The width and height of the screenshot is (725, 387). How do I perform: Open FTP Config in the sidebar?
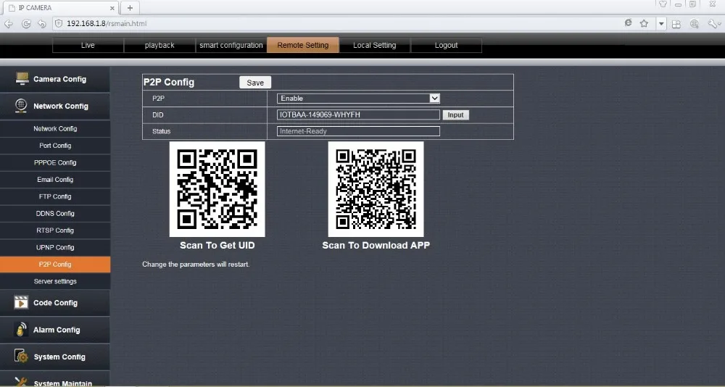(x=55, y=196)
